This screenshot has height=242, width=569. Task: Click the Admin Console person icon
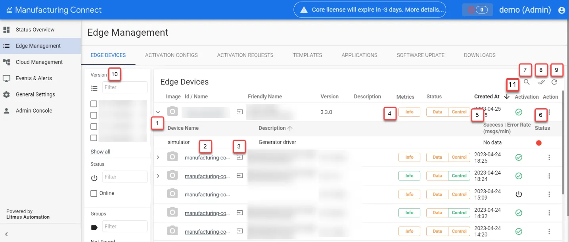click(6, 111)
